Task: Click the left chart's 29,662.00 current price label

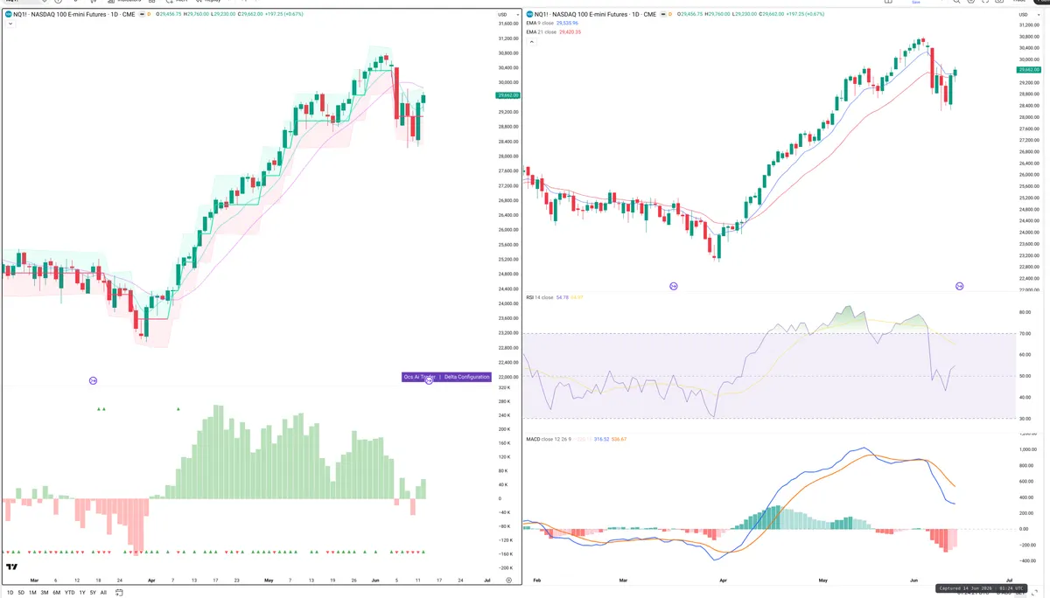Action: pos(507,95)
